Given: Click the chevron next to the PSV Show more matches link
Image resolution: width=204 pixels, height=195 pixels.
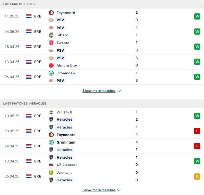Looking at the screenshot, I should [x=119, y=91].
